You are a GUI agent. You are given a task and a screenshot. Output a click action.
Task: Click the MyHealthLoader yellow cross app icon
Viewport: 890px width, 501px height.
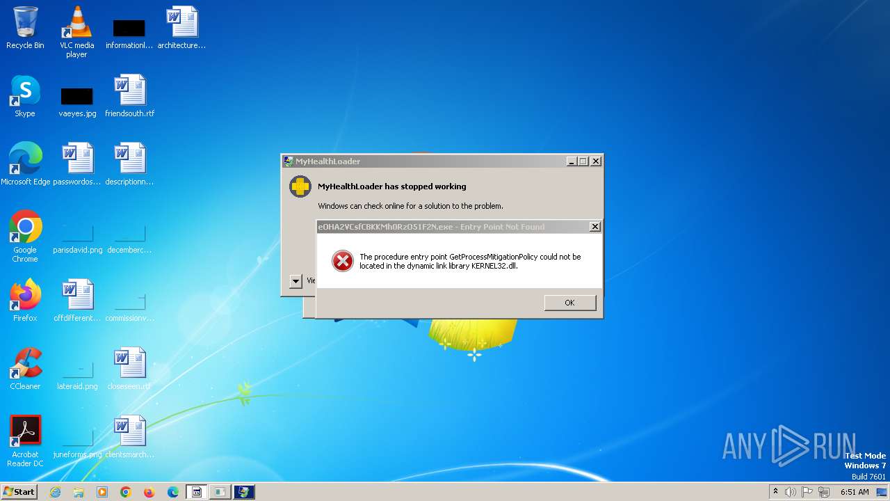tap(300, 186)
